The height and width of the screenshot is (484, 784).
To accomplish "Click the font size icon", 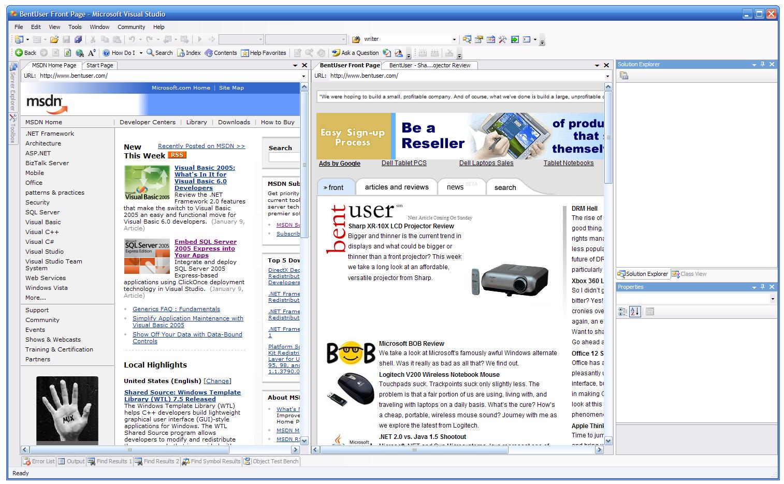I will click(92, 53).
